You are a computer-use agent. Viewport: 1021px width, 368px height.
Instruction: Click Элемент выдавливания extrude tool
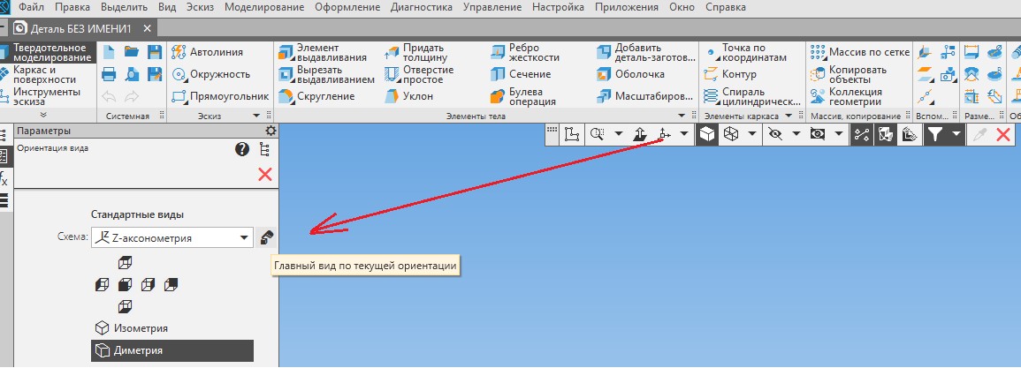[x=323, y=52]
